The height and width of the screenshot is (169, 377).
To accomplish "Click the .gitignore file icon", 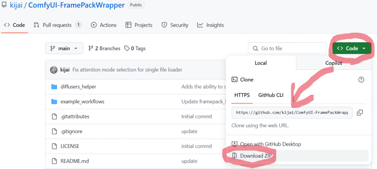I will point(54,131).
